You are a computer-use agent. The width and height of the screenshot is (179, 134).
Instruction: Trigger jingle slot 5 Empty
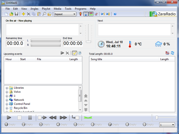(79, 125)
